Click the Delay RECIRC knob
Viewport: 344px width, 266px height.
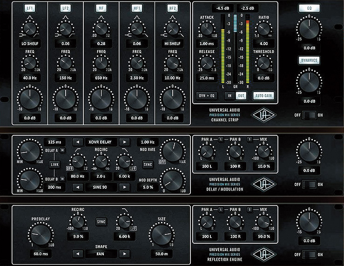[101, 161]
